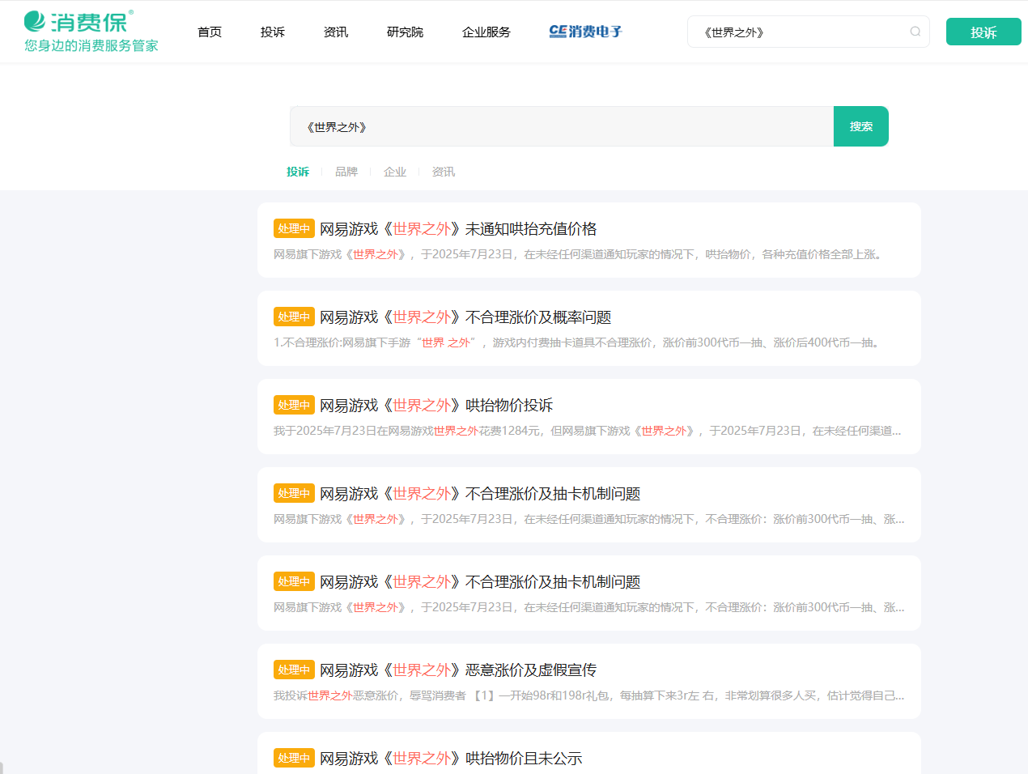
Task: Open 投诉 navigation menu item
Action: click(273, 32)
